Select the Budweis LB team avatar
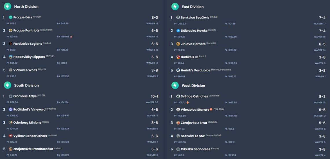330x159 pixels. 178,57
